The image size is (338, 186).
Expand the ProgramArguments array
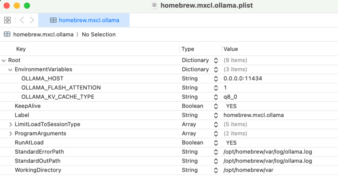pos(10,133)
